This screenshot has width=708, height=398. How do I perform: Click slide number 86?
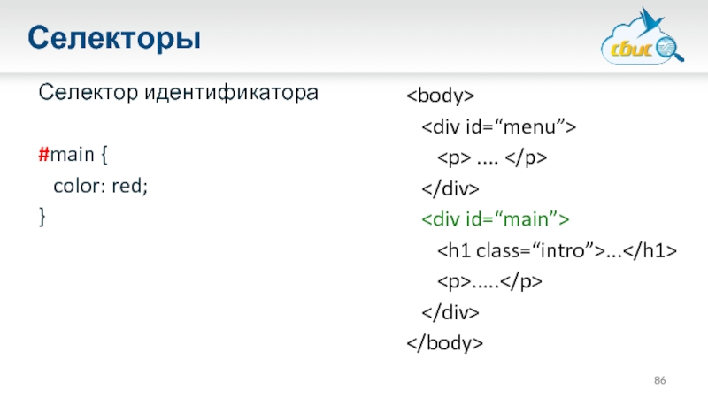coord(659,379)
